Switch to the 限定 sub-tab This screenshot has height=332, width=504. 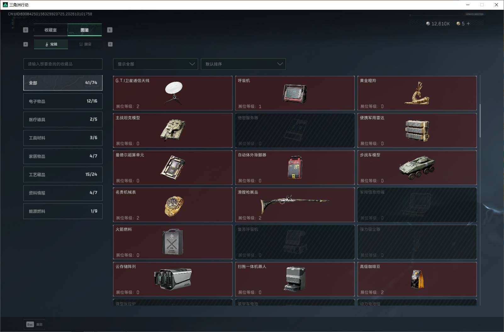point(85,44)
